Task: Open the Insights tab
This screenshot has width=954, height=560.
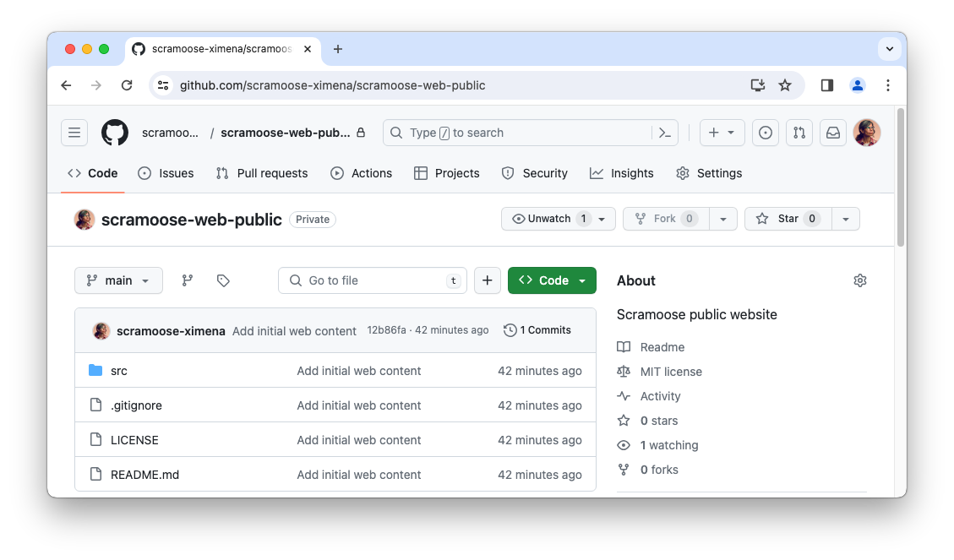Action: click(621, 173)
